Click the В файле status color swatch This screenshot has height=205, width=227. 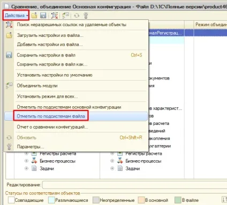coord(178,200)
